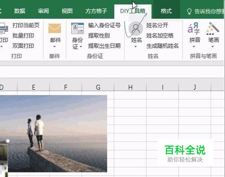The image size is (225, 177).
Task: Click the white resize handle on left image
Action: point(8,141)
